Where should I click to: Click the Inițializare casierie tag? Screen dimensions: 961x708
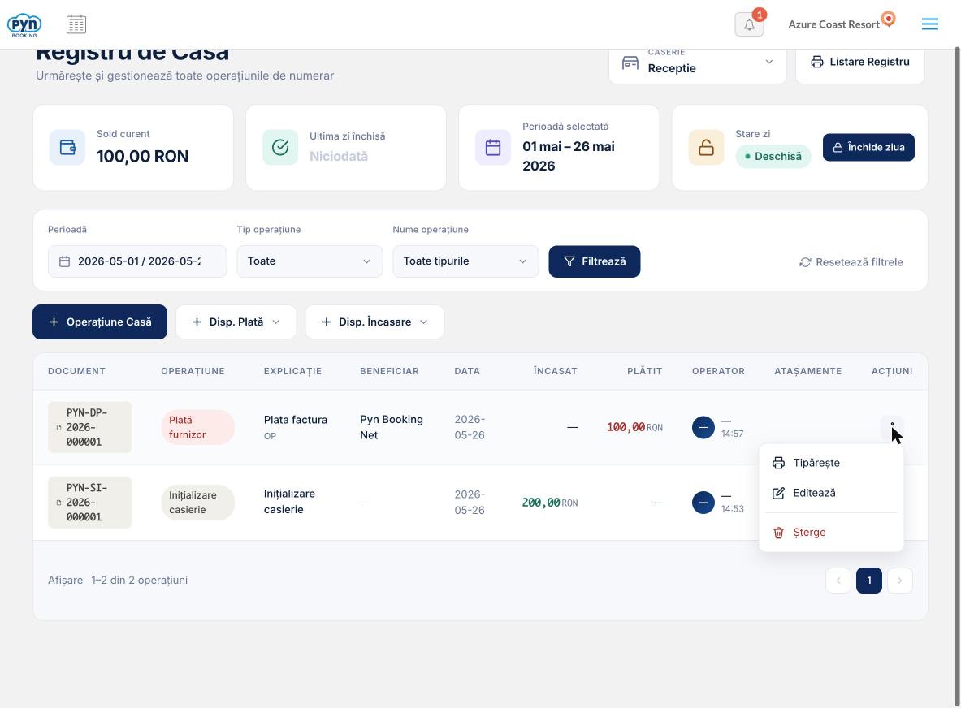197,503
